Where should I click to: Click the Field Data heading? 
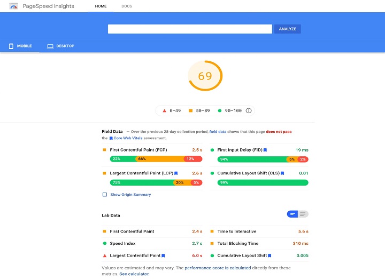click(112, 132)
